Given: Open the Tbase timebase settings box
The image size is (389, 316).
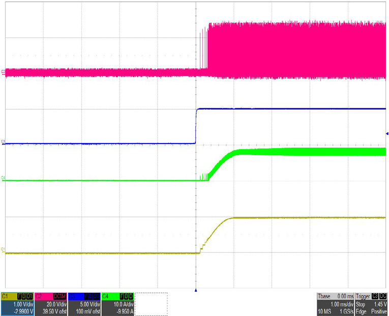Looking at the screenshot, I should pyautogui.click(x=334, y=304).
